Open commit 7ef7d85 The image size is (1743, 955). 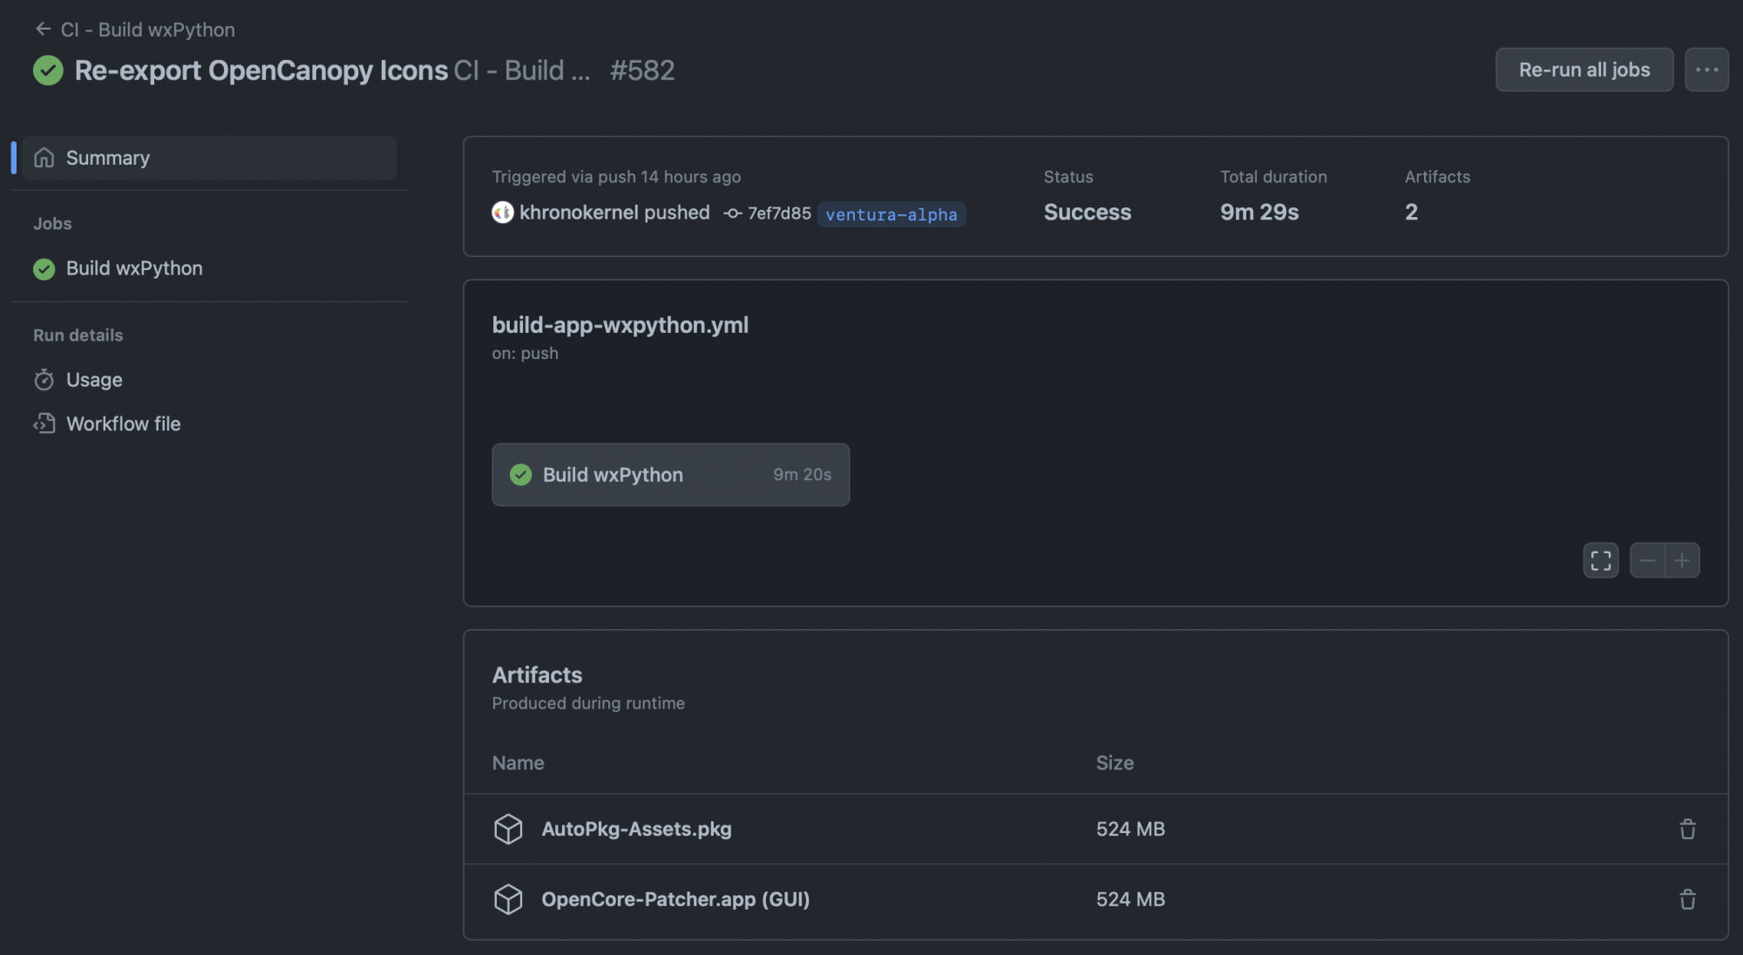point(779,213)
